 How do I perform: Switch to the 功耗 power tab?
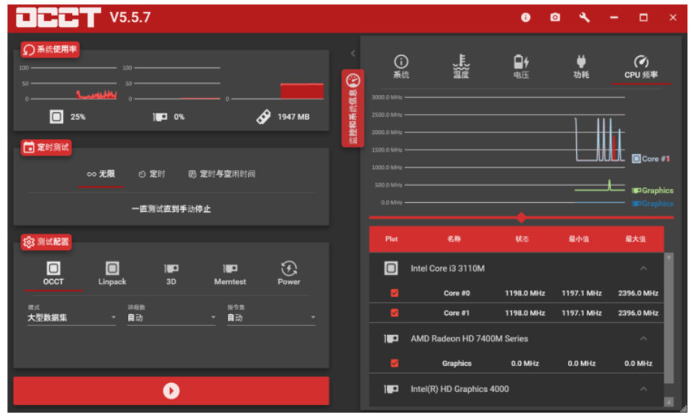[581, 67]
